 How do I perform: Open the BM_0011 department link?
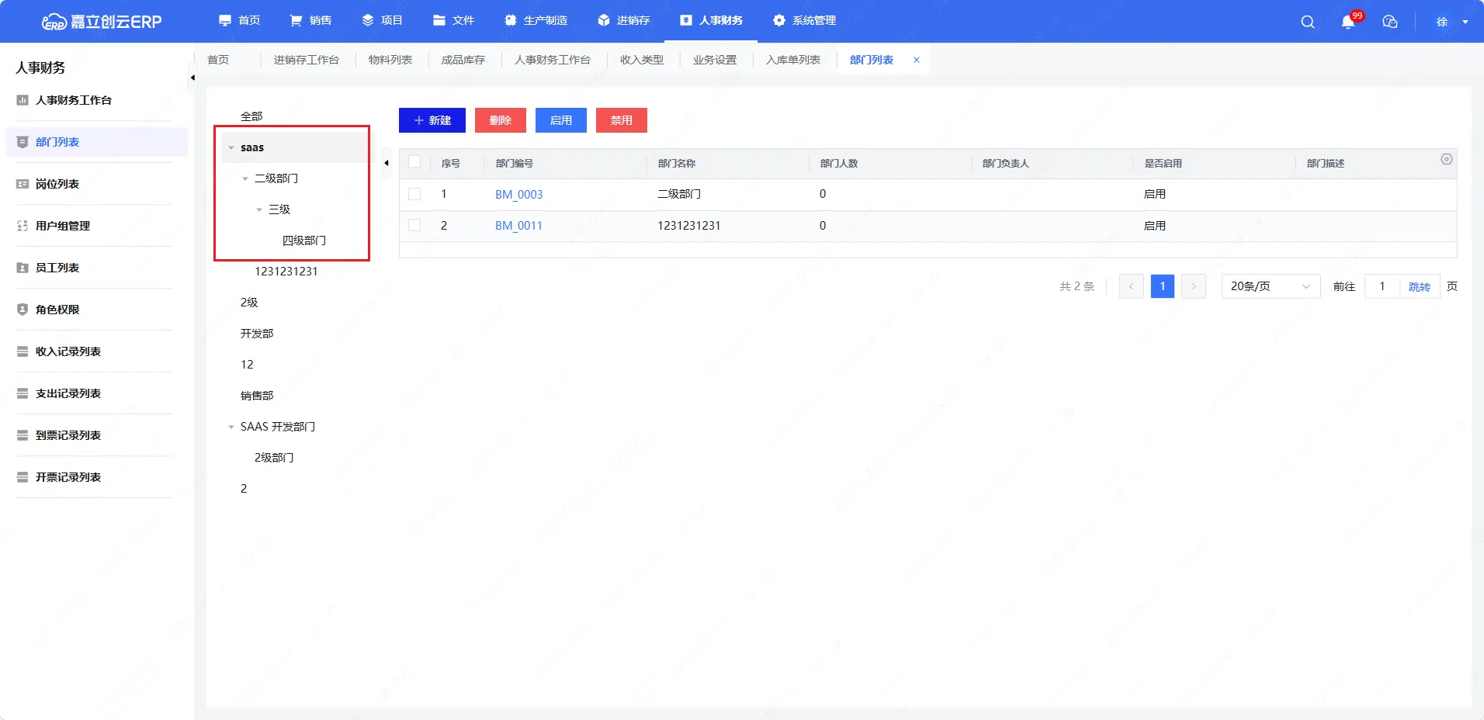[518, 226]
